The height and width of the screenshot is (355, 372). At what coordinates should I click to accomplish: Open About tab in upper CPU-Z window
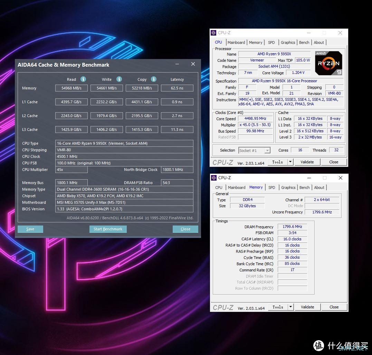tap(318, 42)
